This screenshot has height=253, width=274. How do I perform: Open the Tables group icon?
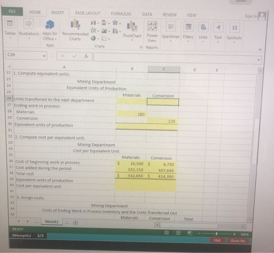click(x=10, y=23)
